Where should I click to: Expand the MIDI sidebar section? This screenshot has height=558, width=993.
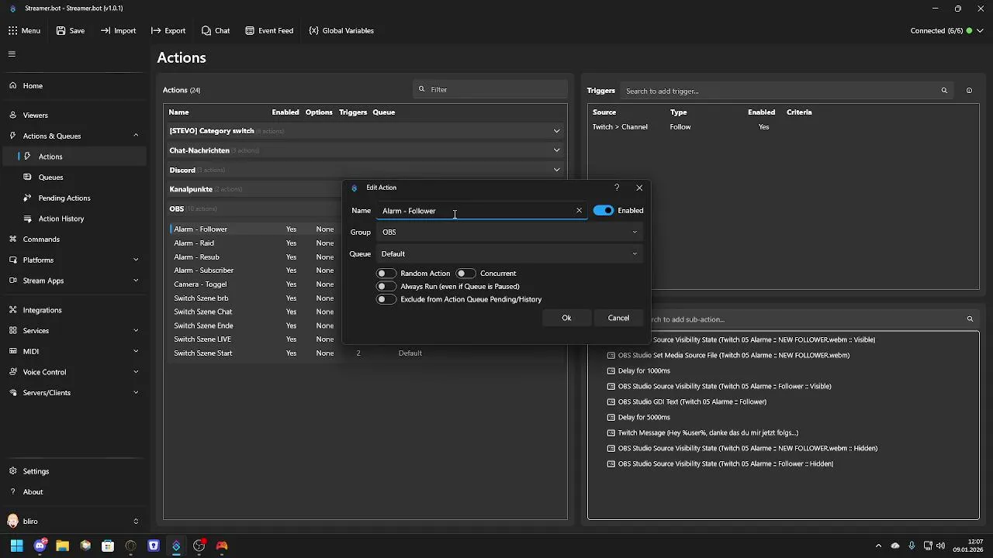click(73, 352)
